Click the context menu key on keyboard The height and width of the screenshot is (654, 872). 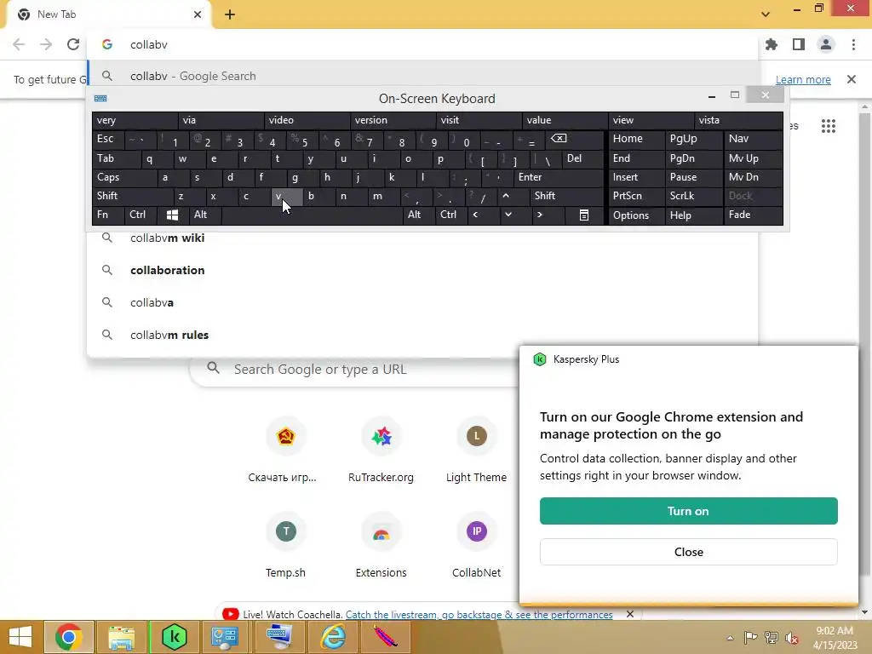[584, 215]
